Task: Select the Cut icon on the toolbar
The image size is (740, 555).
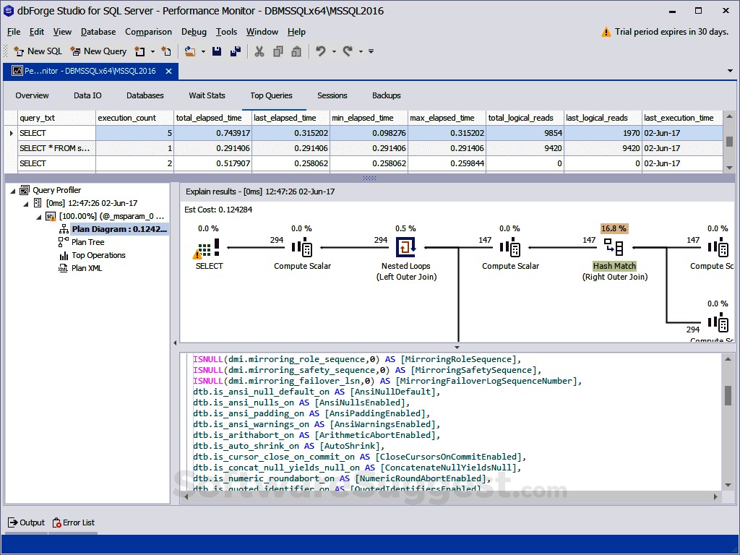Action: coord(259,51)
